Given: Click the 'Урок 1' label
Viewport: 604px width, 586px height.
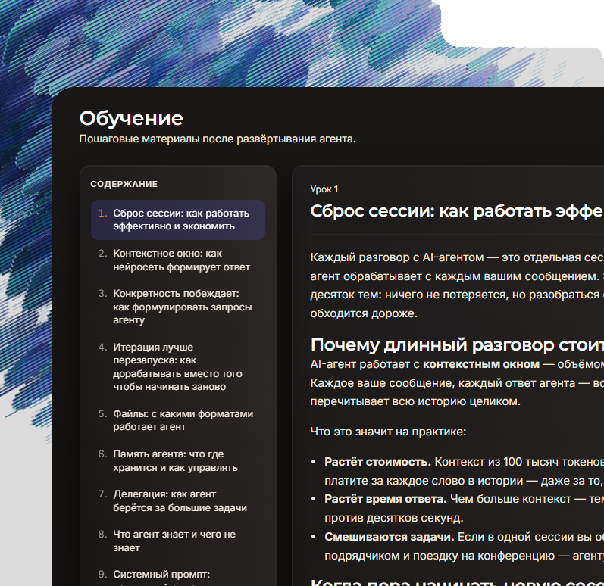Looking at the screenshot, I should coord(324,189).
